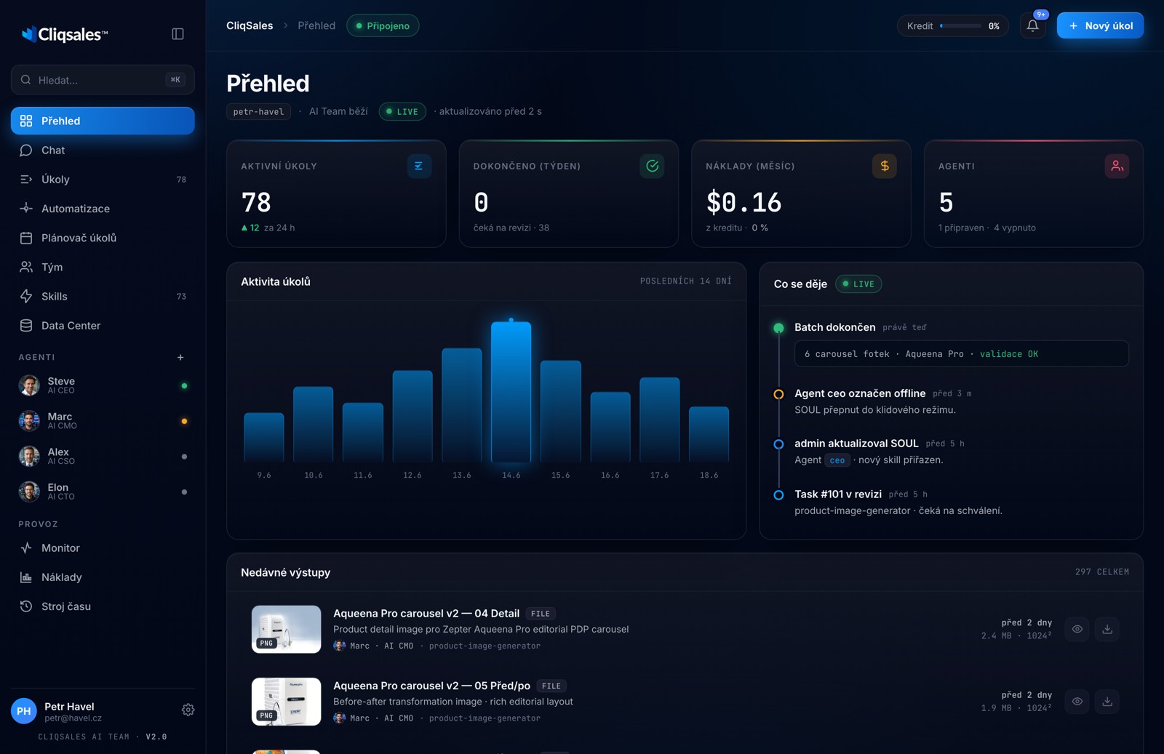Click the 78 active tasks value
The image size is (1164, 754).
pyautogui.click(x=256, y=202)
